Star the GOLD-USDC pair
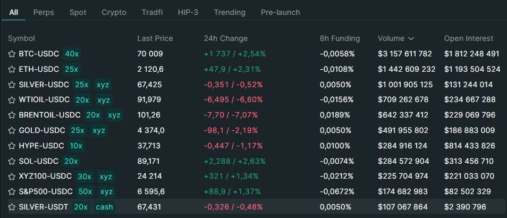 click(x=12, y=131)
